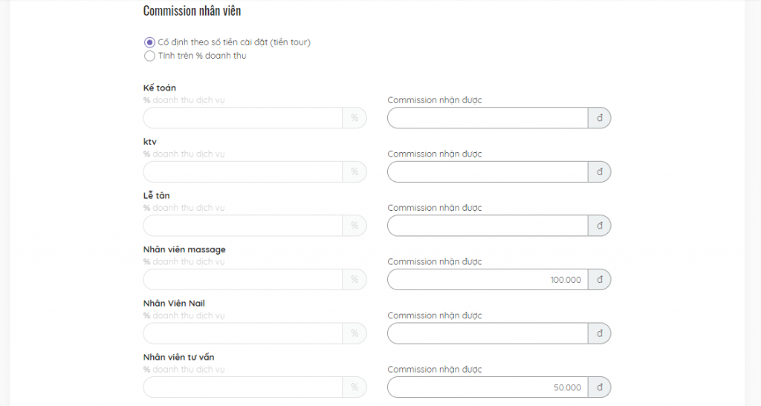Click the Nhân viên massage percent revenue field

[x=243, y=280]
